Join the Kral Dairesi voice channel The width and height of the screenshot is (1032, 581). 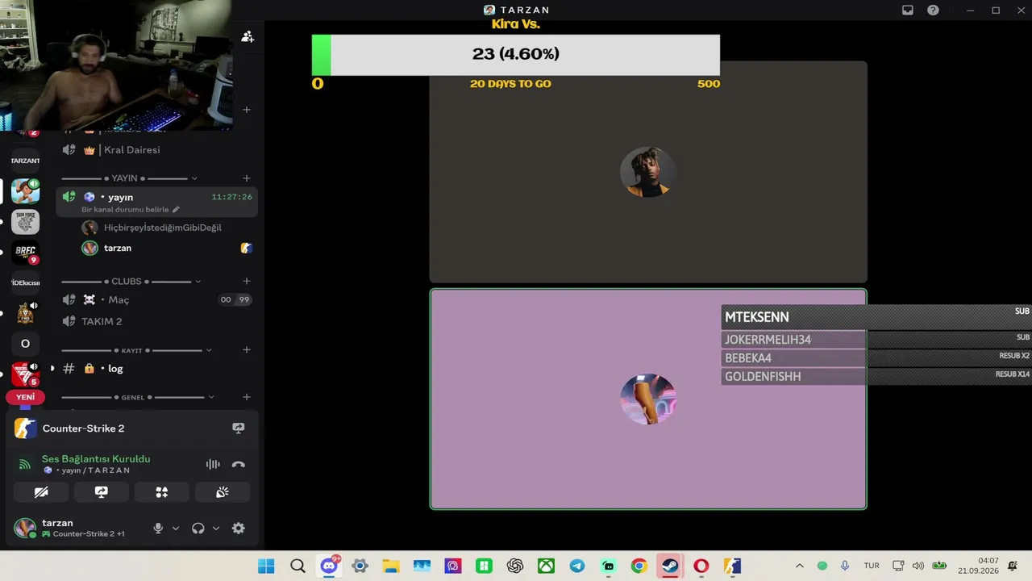157,150
